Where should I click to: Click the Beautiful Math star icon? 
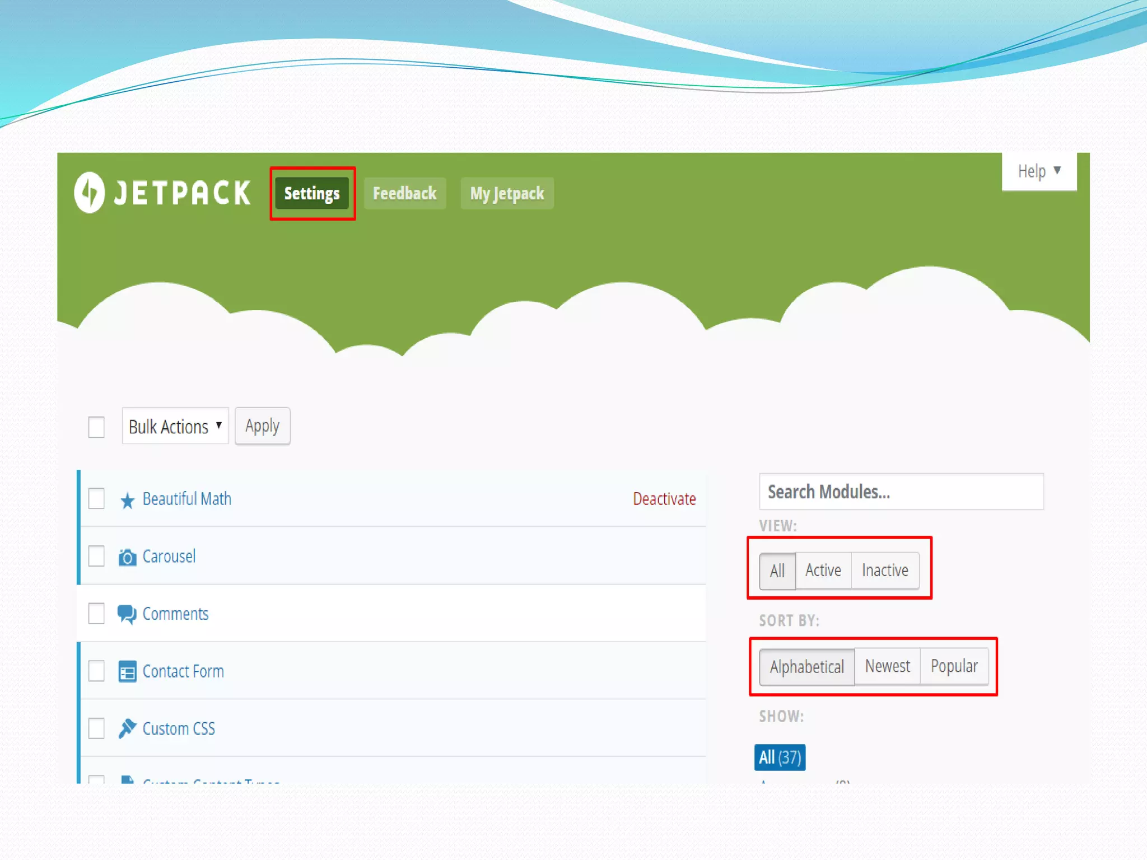point(128,500)
